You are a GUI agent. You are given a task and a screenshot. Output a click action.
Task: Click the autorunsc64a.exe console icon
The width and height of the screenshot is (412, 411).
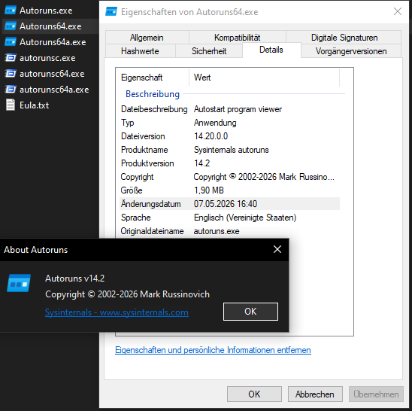[11, 90]
